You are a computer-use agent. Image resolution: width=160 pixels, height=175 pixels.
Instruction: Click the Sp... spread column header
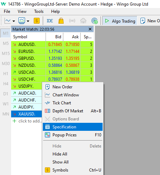click(x=87, y=37)
